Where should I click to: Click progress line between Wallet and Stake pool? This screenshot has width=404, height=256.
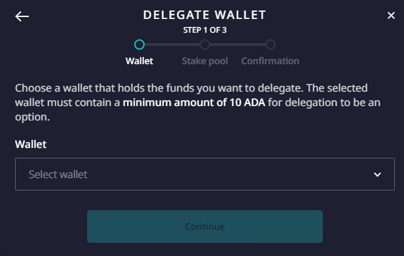tap(172, 45)
